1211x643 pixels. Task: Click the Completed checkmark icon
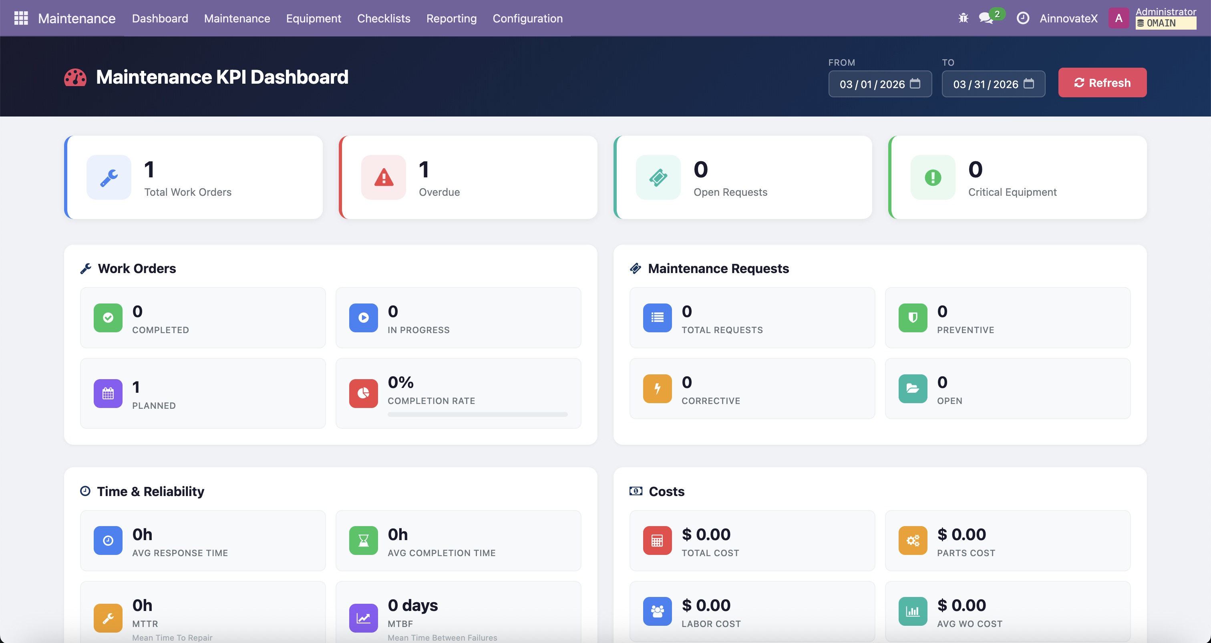[108, 318]
